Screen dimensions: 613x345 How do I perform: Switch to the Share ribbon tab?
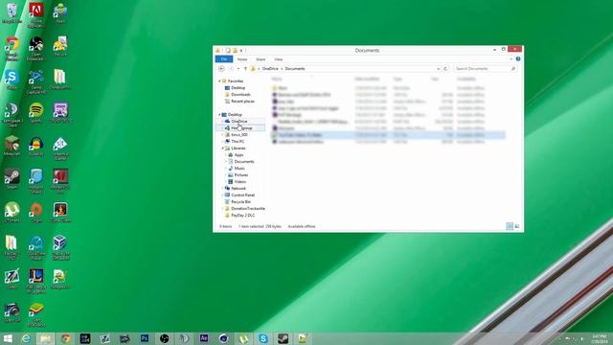[261, 59]
